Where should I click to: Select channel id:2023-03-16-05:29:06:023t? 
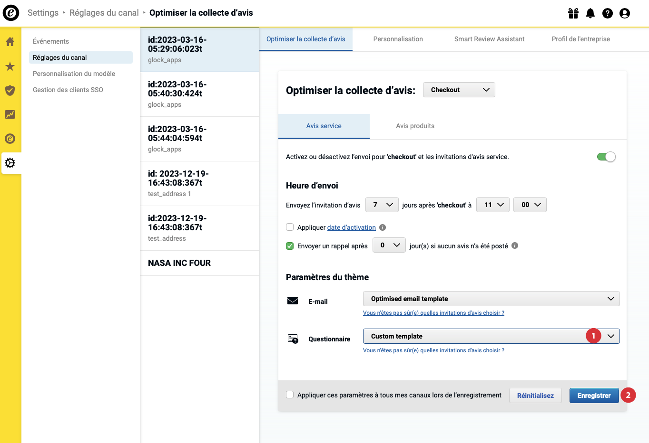[200, 50]
